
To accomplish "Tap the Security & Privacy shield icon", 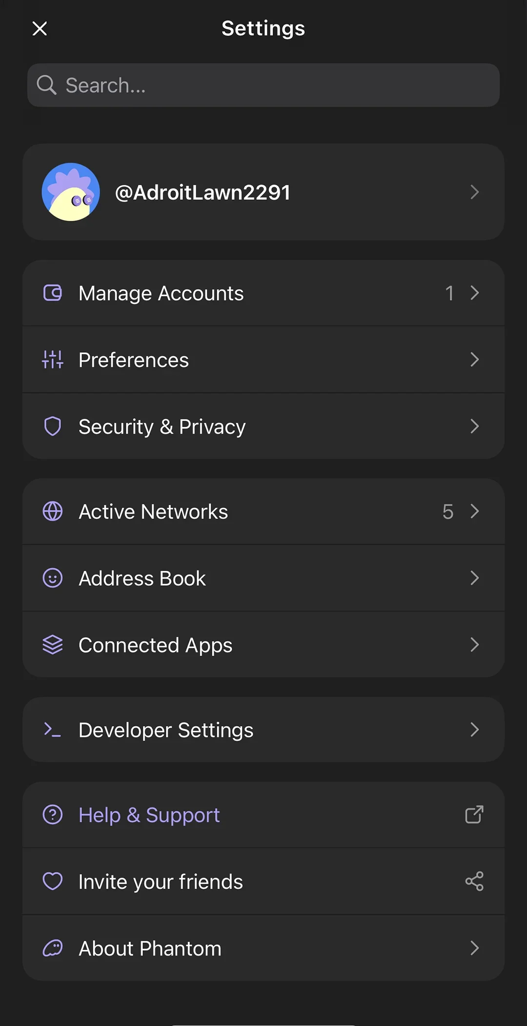I will click(x=53, y=426).
